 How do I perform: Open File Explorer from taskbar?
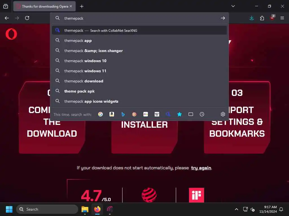click(x=85, y=209)
